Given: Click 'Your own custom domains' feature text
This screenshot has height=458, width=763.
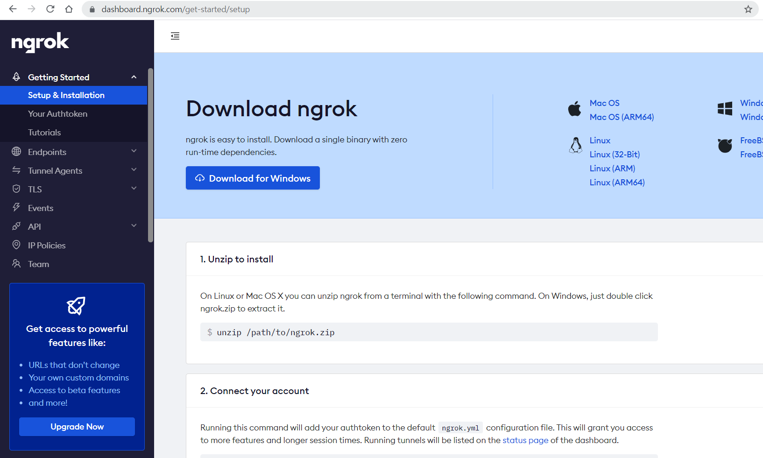Looking at the screenshot, I should [x=79, y=378].
